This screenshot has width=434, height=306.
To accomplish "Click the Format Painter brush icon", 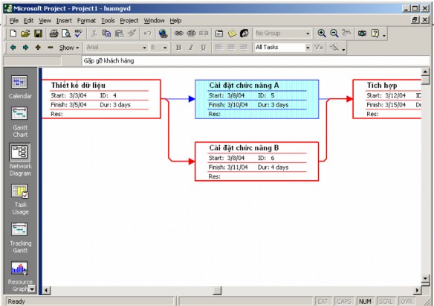I will coord(132,34).
